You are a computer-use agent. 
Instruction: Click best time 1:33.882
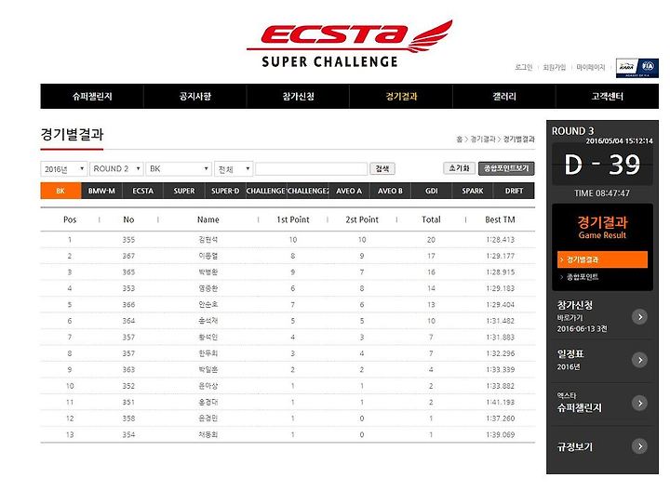500,386
